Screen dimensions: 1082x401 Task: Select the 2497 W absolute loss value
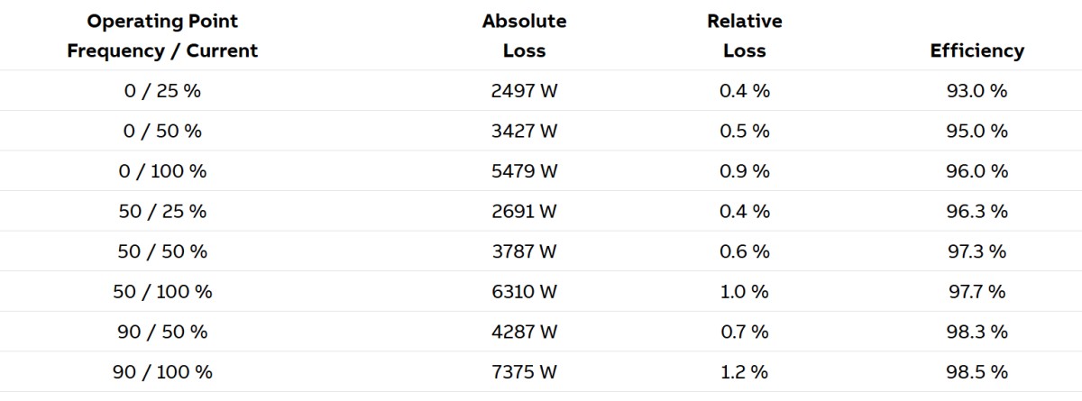524,91
